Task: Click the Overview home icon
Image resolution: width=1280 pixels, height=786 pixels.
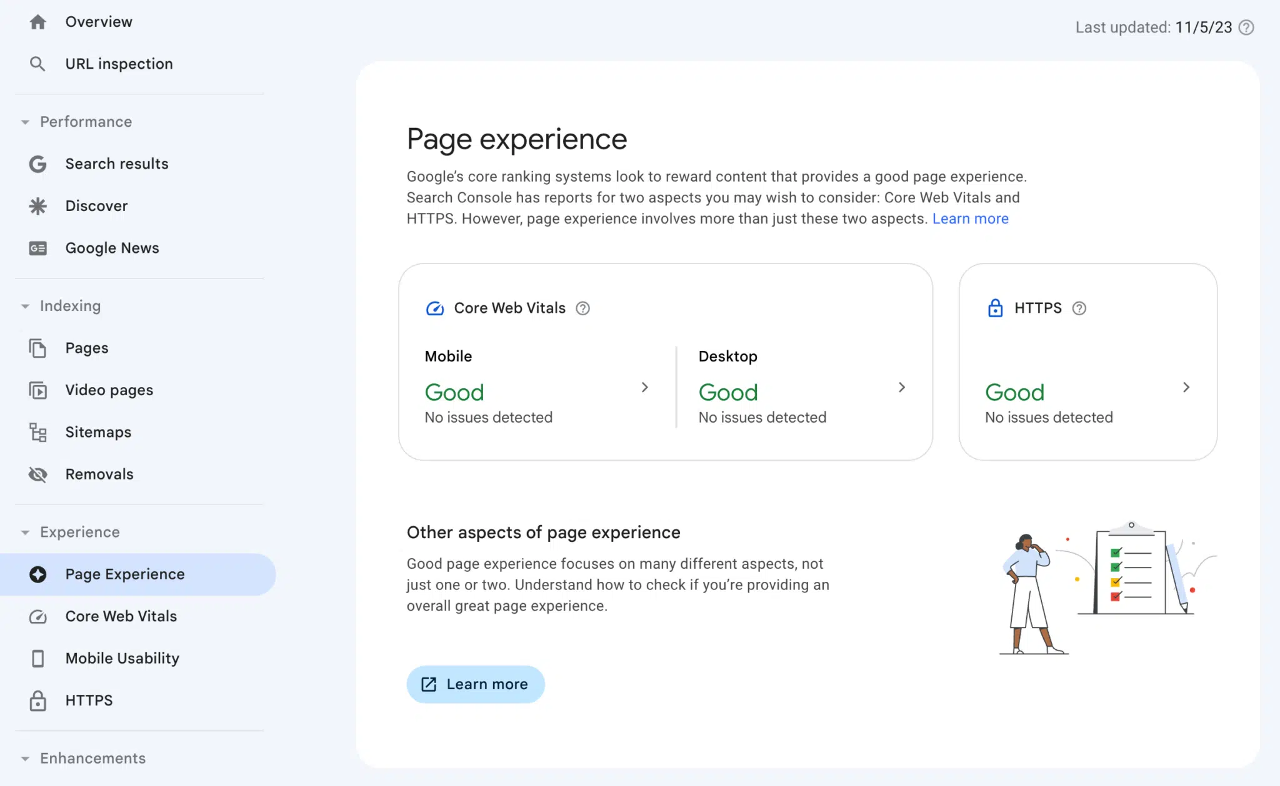Action: click(x=37, y=21)
